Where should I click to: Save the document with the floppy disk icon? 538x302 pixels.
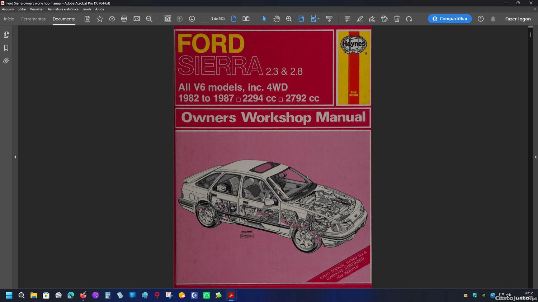(x=87, y=19)
